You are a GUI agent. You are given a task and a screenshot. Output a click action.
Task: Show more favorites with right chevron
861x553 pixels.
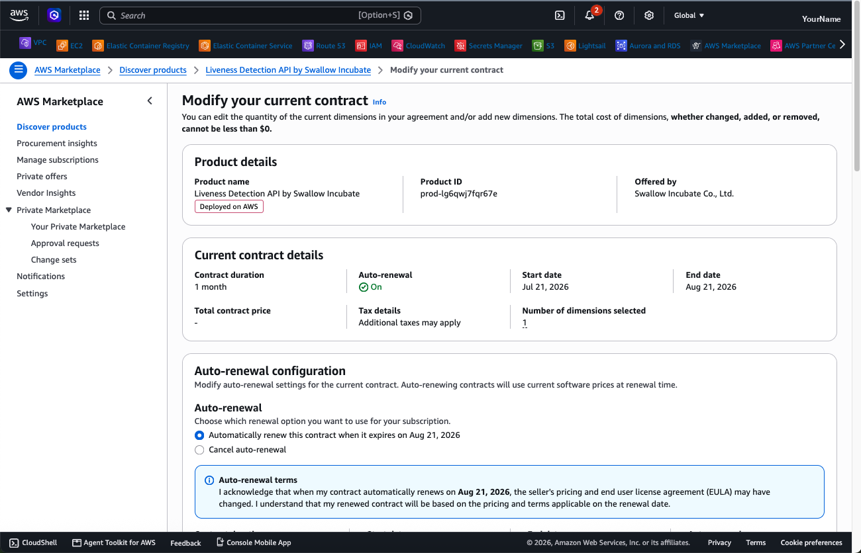pos(842,44)
